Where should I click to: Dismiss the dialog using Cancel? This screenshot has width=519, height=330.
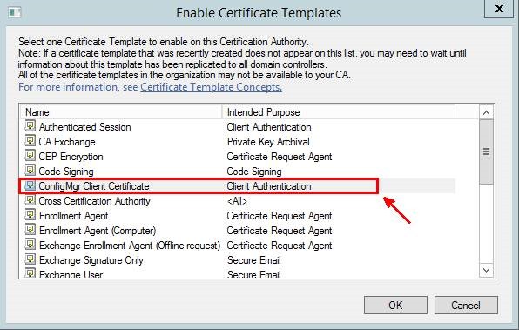click(466, 305)
